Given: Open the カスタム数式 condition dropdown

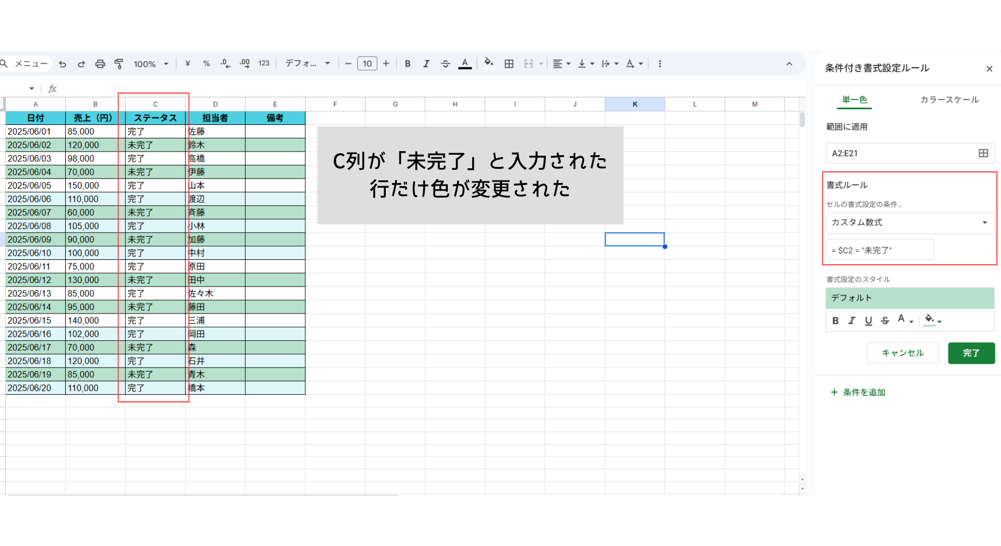Looking at the screenshot, I should click(x=910, y=222).
